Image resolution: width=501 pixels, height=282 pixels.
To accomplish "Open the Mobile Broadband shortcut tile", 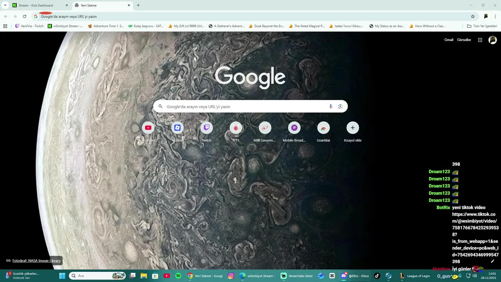I will pos(294,132).
